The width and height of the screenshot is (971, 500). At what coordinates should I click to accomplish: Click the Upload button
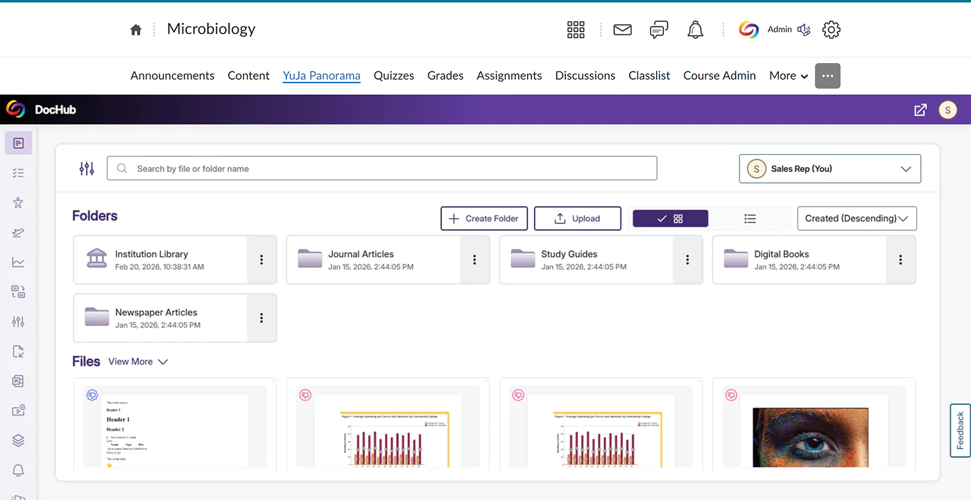(577, 218)
